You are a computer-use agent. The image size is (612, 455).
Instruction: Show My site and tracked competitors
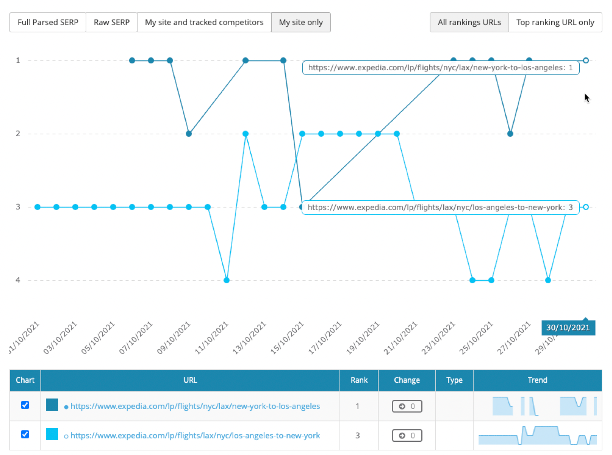[204, 23]
